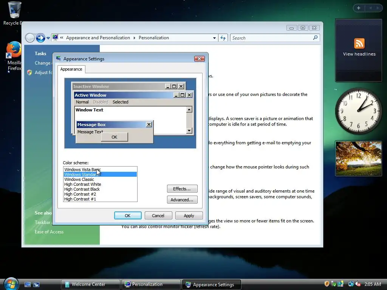Viewport: 387px width, 290px height.
Task: Switch to the Appearance tab
Action: pos(71,69)
